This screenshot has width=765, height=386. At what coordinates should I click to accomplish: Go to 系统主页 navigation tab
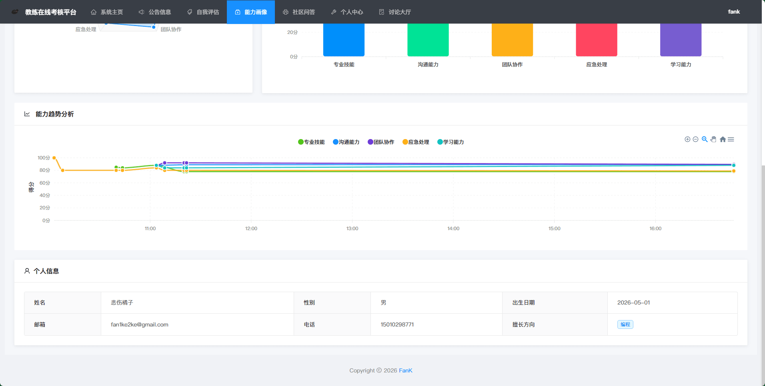pyautogui.click(x=107, y=12)
